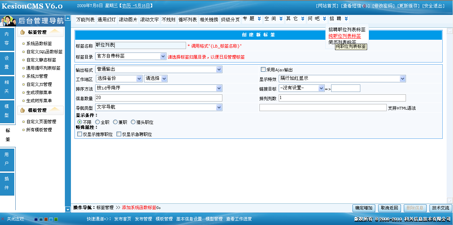453x225 pixels.
Task: Select the 全职 radio button
Action: click(x=97, y=122)
